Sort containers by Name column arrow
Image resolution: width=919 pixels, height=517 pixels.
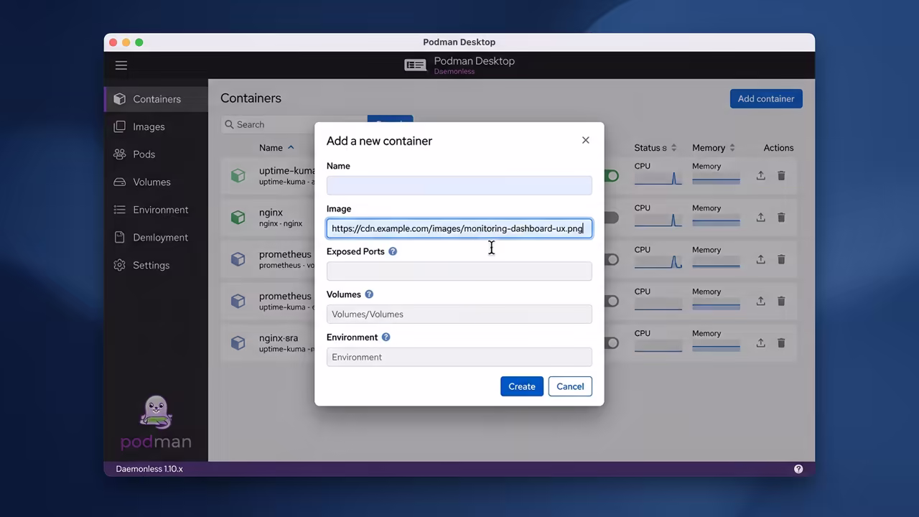pyautogui.click(x=291, y=147)
